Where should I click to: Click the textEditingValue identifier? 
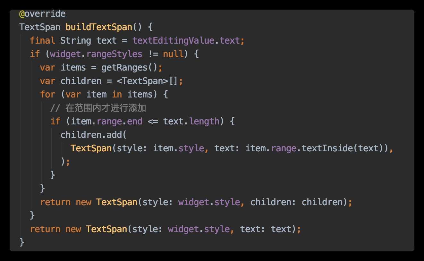[174, 41]
